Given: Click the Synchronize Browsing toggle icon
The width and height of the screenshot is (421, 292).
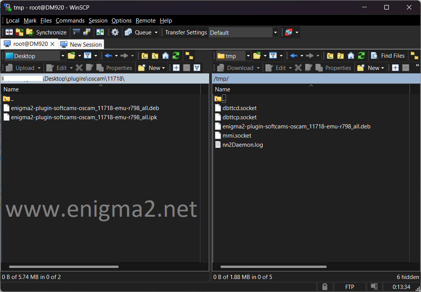Looking at the screenshot, I should click(x=100, y=32).
